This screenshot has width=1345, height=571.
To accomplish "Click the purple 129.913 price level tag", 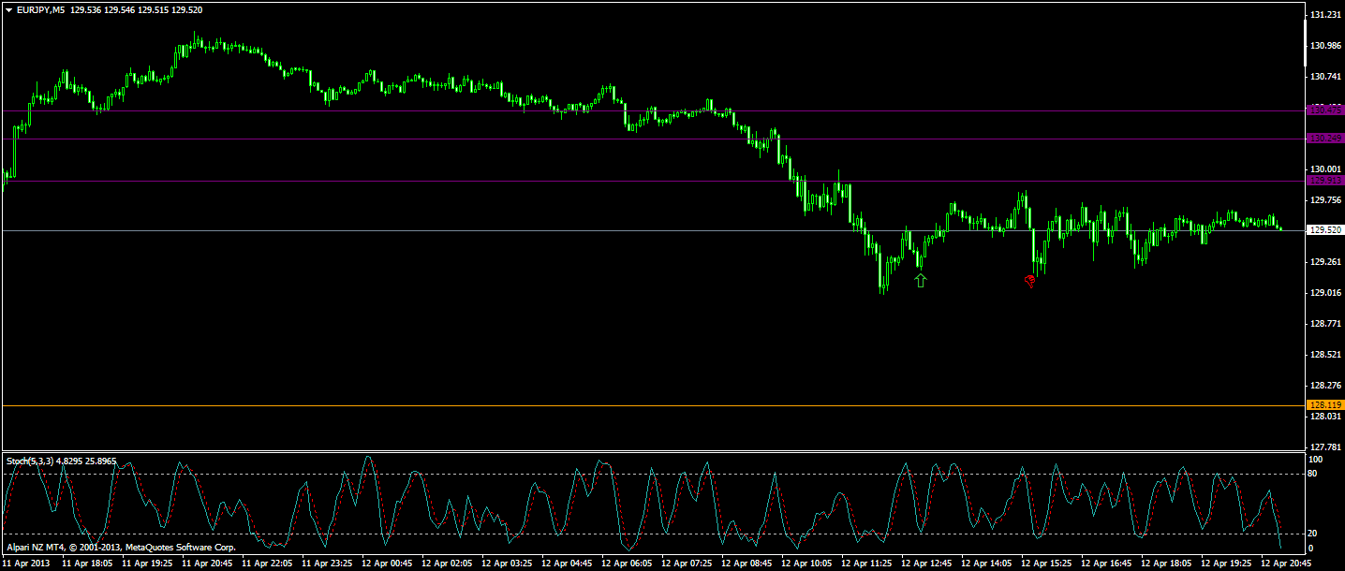I will (x=1325, y=181).
